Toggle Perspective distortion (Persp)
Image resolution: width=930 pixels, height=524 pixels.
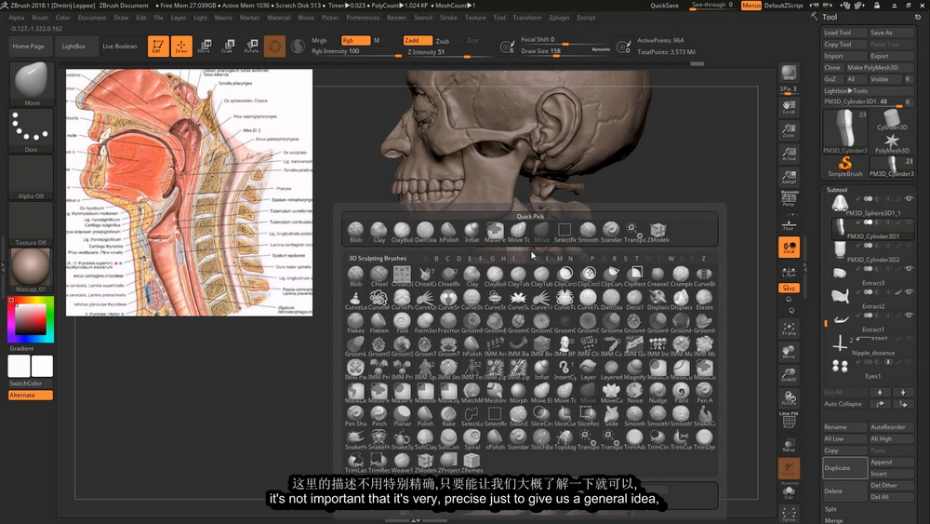789,199
